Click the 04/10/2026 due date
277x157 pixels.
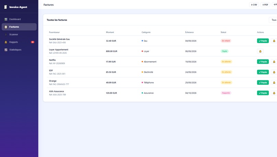pos(191,93)
